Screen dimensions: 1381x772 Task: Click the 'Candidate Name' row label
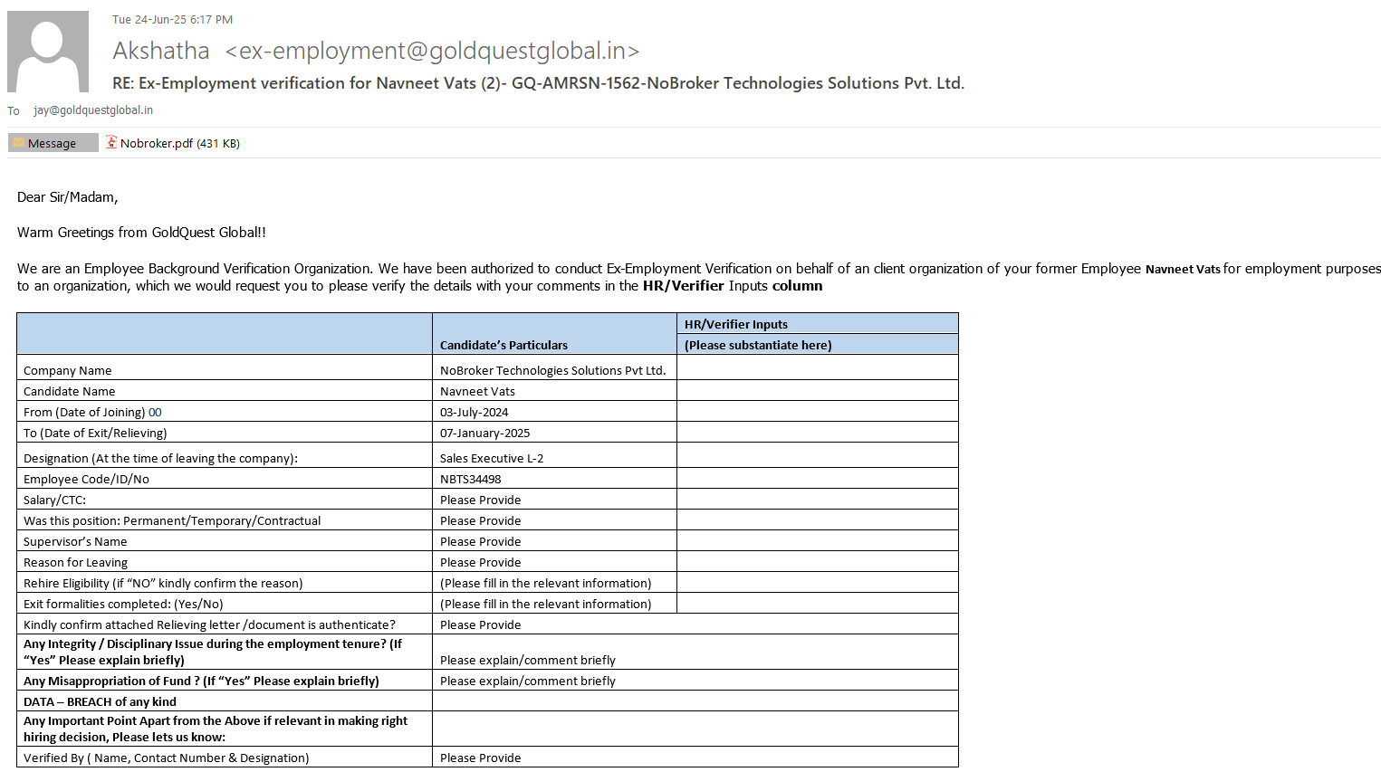70,391
